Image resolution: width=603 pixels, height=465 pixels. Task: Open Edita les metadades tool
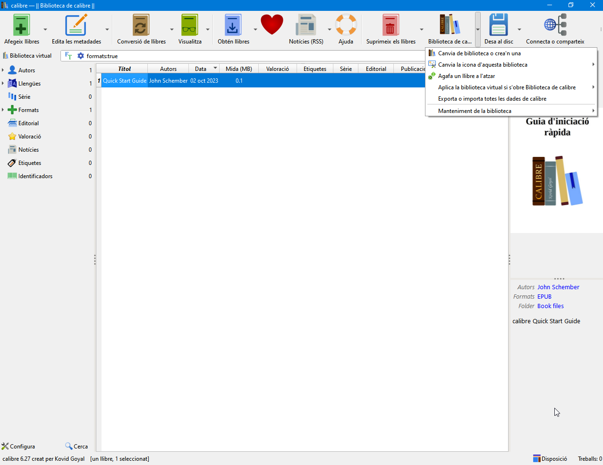coord(76,26)
